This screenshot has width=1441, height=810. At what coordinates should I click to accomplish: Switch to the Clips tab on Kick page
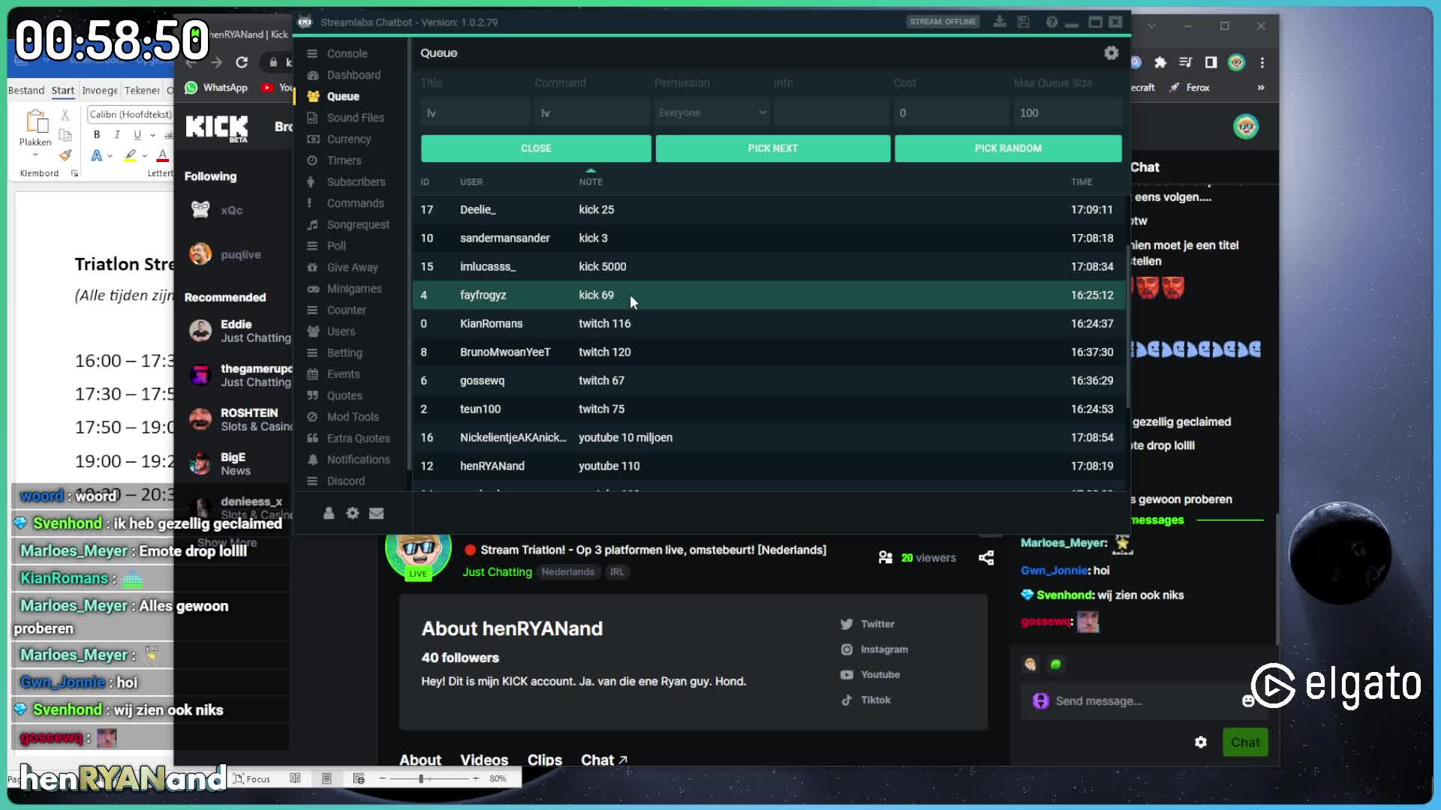click(x=545, y=760)
